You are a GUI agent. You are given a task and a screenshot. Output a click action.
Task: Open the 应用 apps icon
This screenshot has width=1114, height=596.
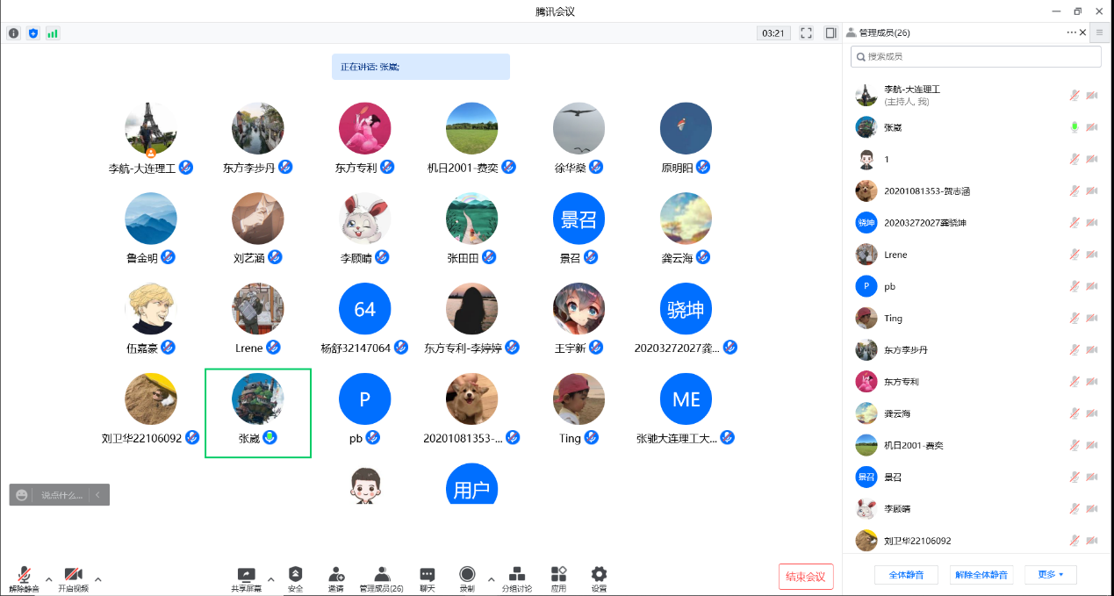pyautogui.click(x=558, y=574)
